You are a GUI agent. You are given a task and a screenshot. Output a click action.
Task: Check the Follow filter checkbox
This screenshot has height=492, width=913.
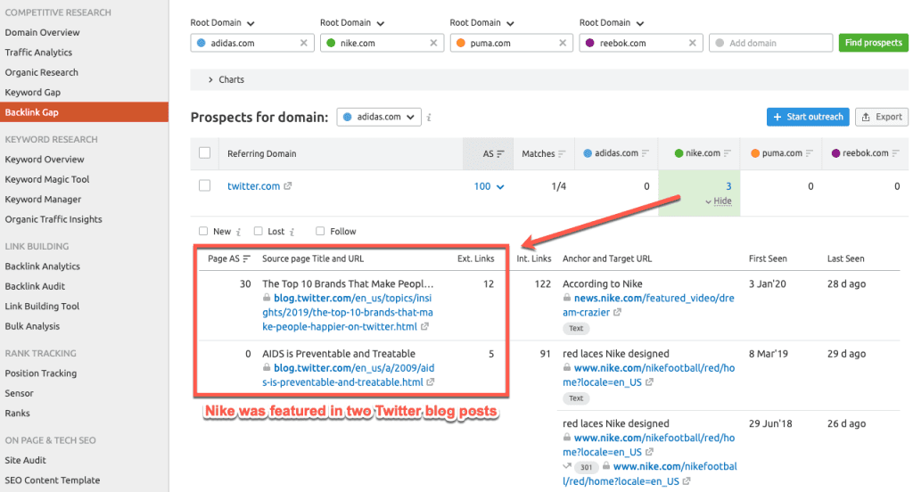point(320,231)
